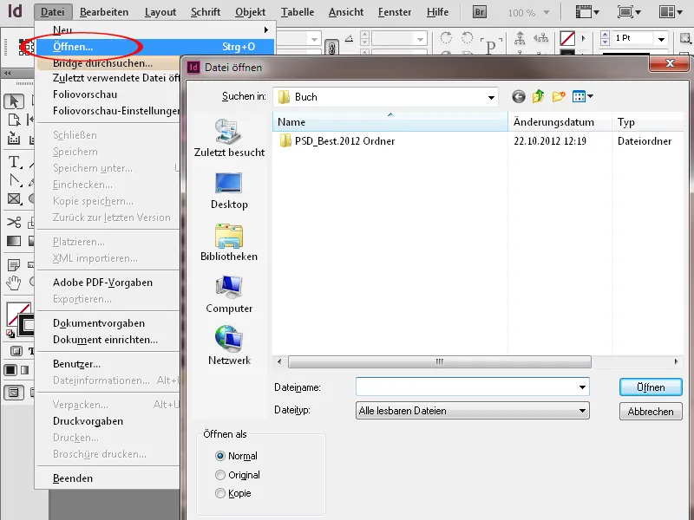694x520 pixels.
Task: Open Adobe Bridge with the Br button
Action: click(478, 12)
